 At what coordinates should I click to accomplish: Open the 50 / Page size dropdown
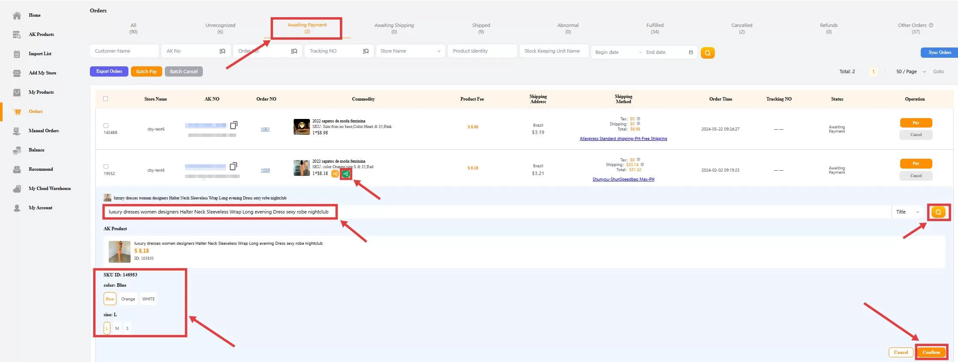911,71
